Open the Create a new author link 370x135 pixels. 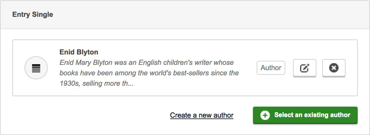pos(202,115)
